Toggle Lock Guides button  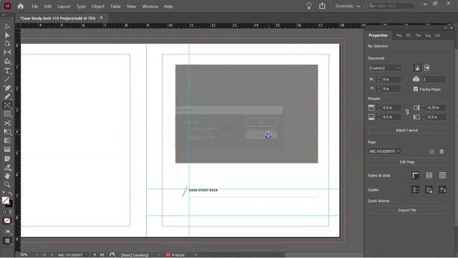tap(429, 189)
